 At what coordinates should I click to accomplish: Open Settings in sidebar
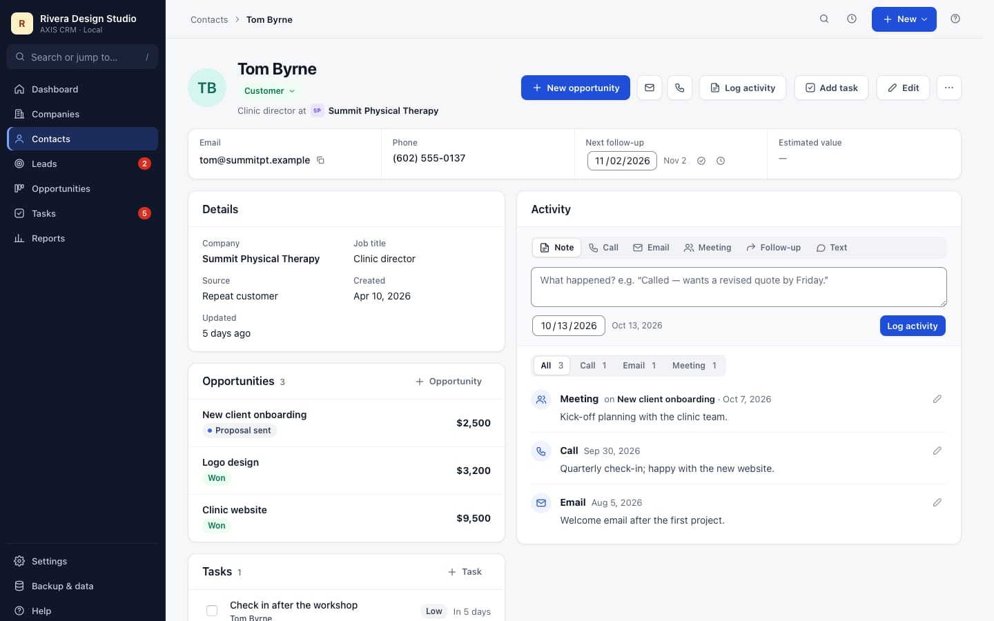(x=82, y=561)
